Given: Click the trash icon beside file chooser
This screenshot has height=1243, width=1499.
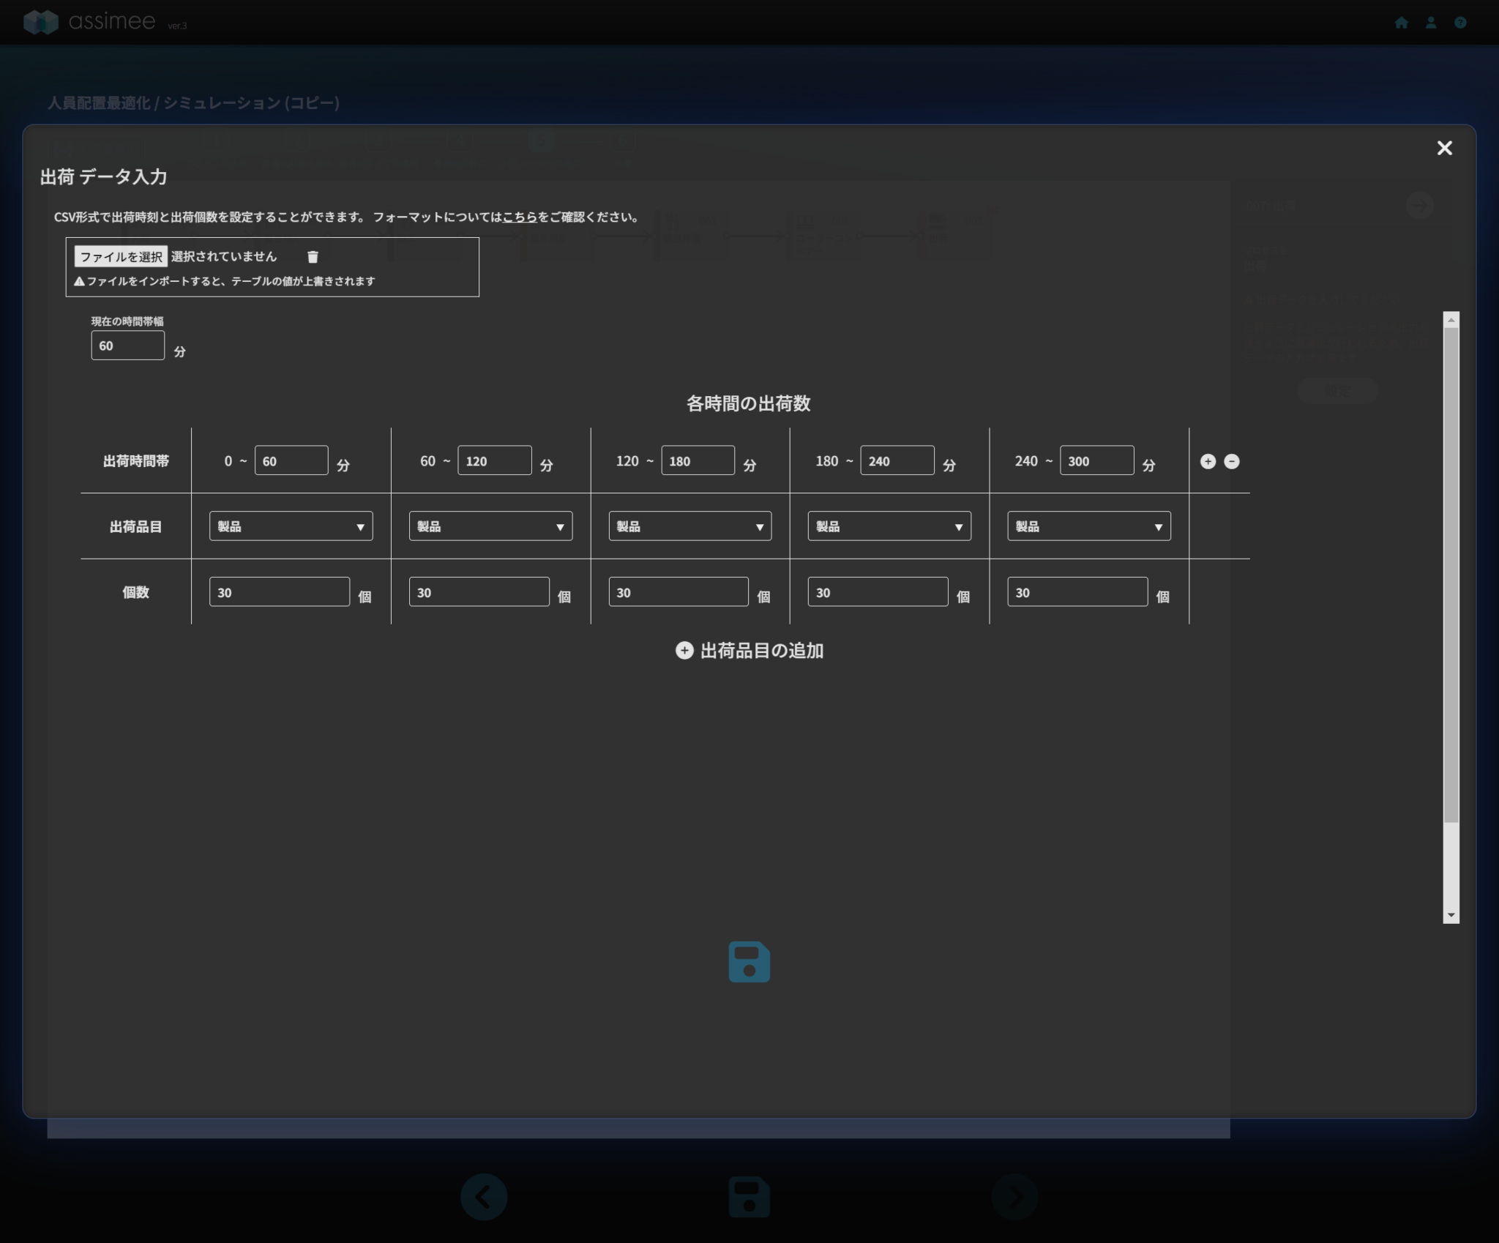Looking at the screenshot, I should (x=313, y=257).
